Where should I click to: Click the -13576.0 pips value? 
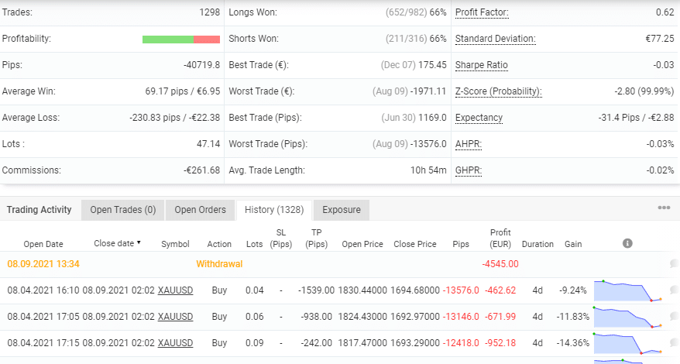461,290
